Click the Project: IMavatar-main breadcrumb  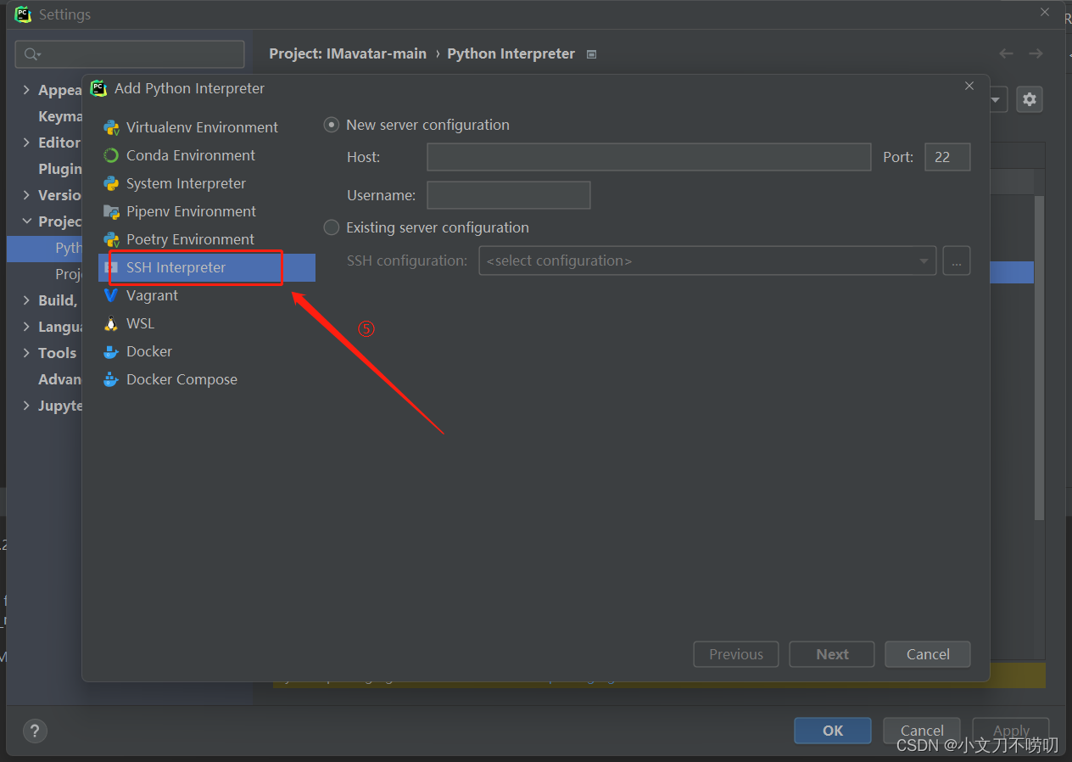coord(348,53)
